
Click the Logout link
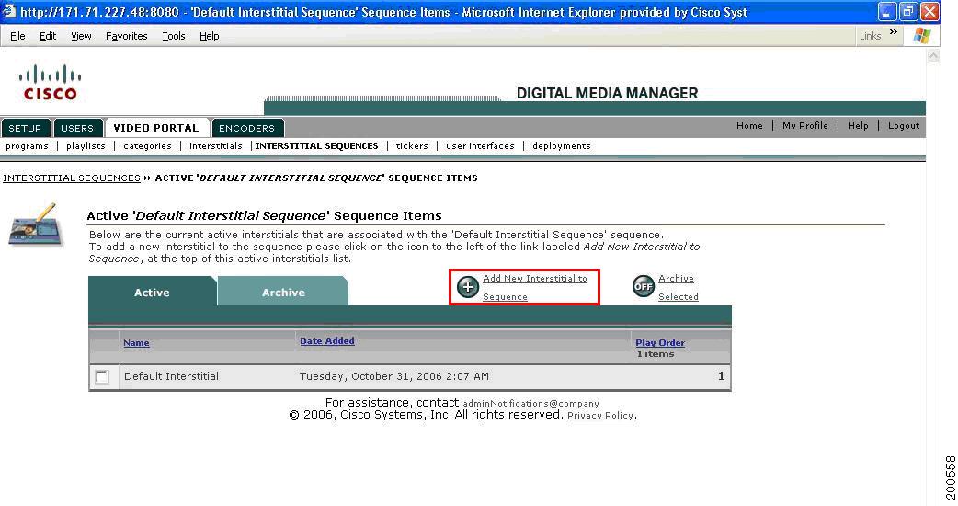tap(904, 125)
